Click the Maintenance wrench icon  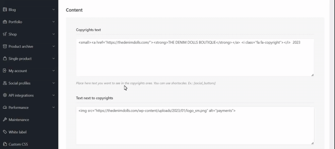click(5, 120)
